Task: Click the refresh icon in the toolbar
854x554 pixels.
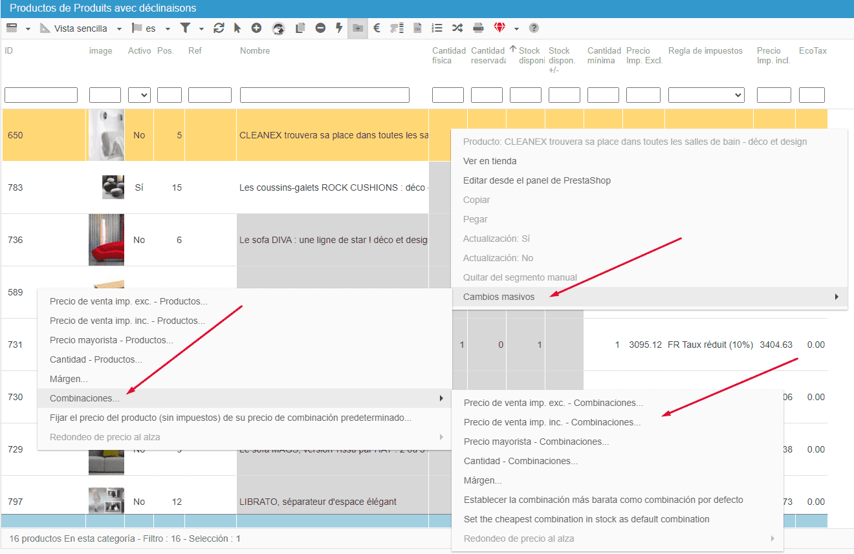Action: 219,28
